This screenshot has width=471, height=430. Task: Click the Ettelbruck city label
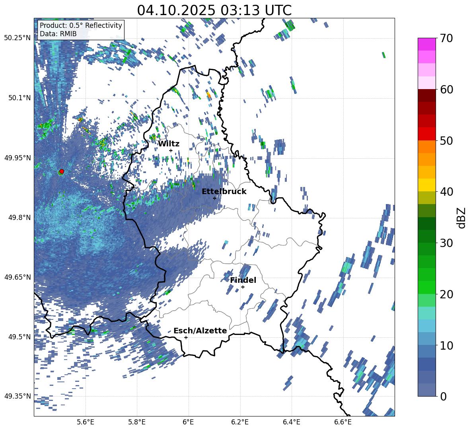[x=224, y=192]
